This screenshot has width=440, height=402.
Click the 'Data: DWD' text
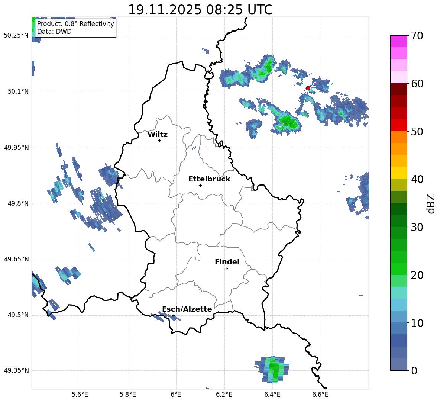(54, 32)
